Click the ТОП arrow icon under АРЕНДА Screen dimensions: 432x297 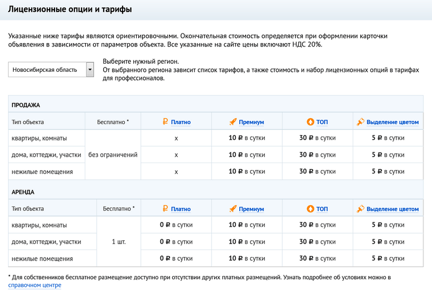click(x=310, y=208)
